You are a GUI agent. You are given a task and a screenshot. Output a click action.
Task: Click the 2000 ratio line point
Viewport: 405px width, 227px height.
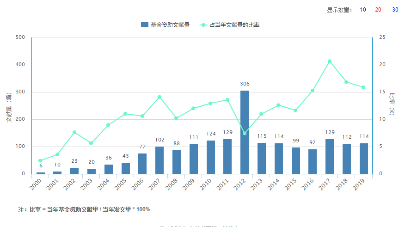tap(40, 160)
